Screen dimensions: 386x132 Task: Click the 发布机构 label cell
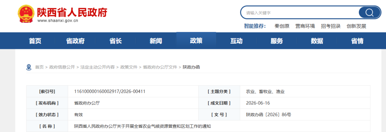click(47, 103)
